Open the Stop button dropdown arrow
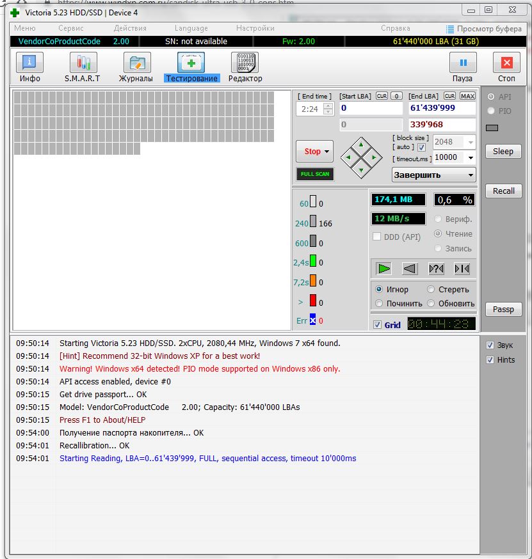The image size is (532, 559). pos(326,152)
